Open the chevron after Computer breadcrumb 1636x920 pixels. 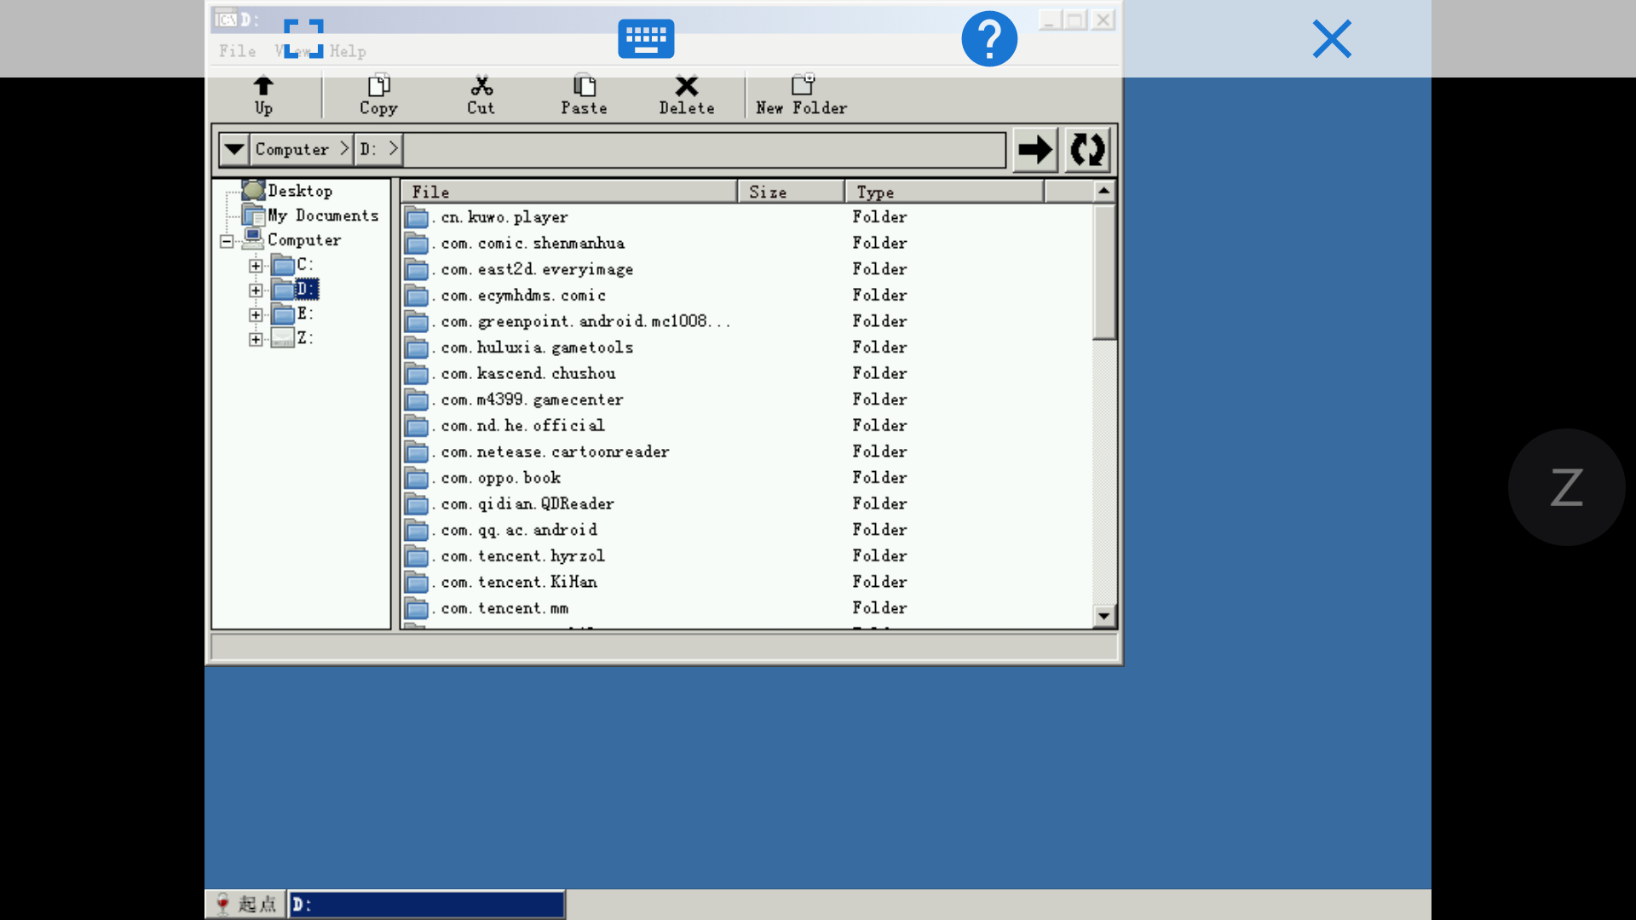coord(344,149)
